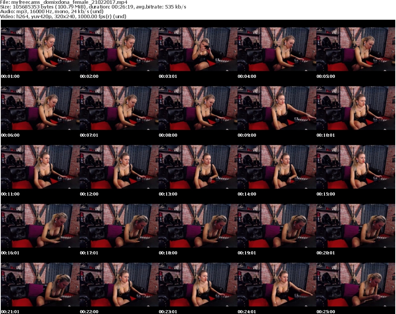Click the timestamp text 00:10:01
The height and width of the screenshot is (314, 396).
click(x=326, y=135)
